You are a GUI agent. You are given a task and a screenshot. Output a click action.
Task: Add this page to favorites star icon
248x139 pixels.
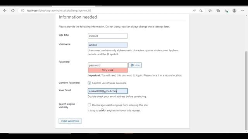pyautogui.click(x=201, y=10)
